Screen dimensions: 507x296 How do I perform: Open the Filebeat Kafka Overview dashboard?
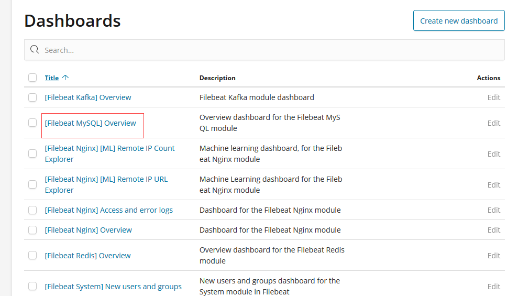(88, 97)
